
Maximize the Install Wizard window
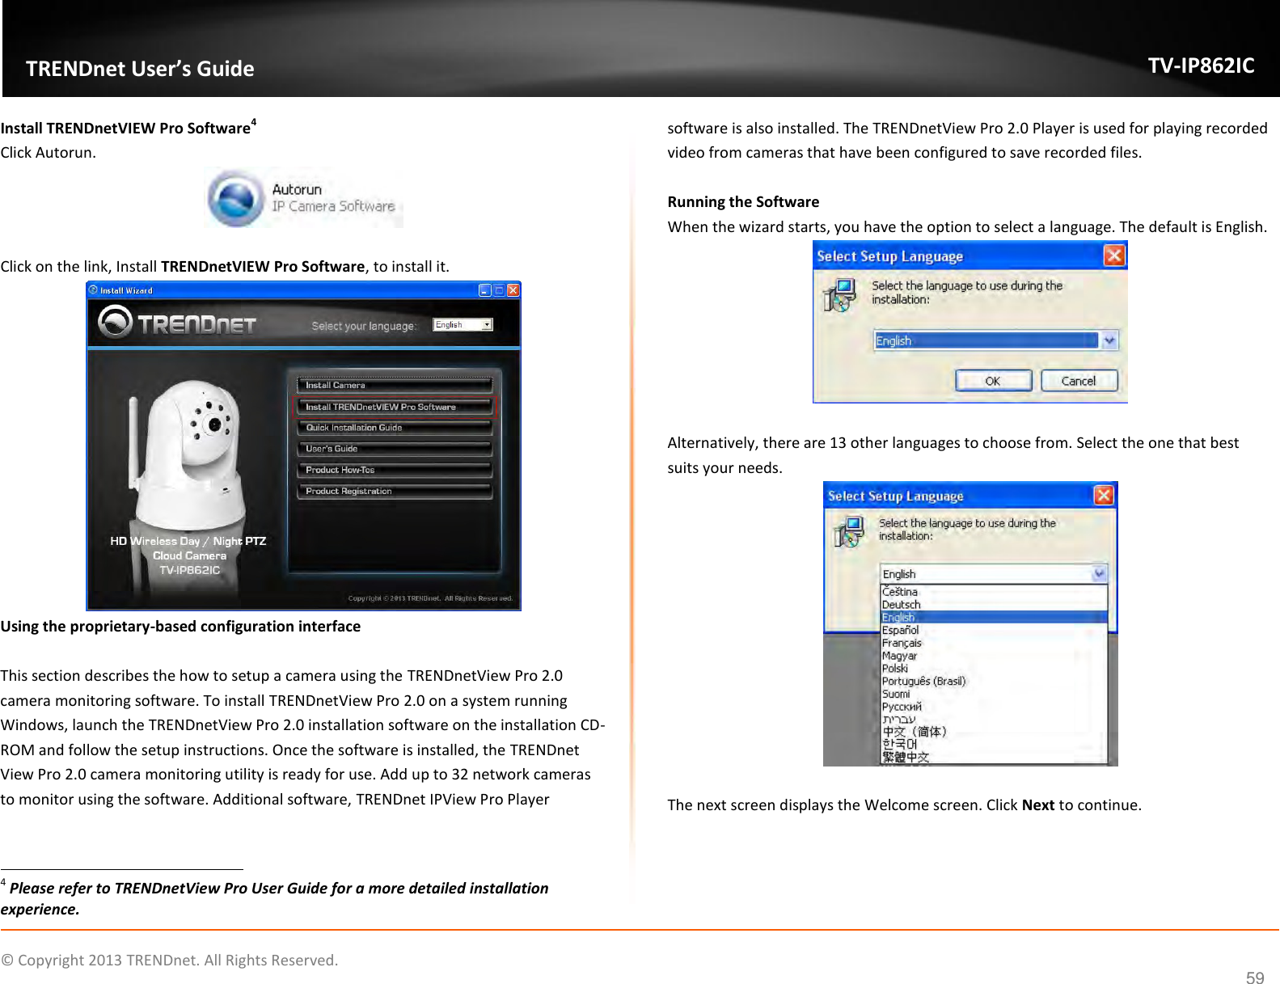coord(499,290)
